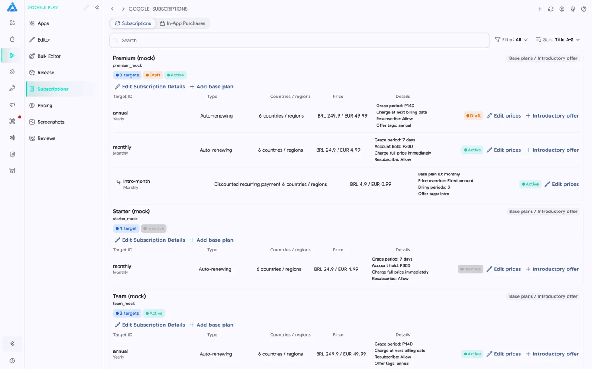Select Subscriptions in sidebar

(62, 89)
